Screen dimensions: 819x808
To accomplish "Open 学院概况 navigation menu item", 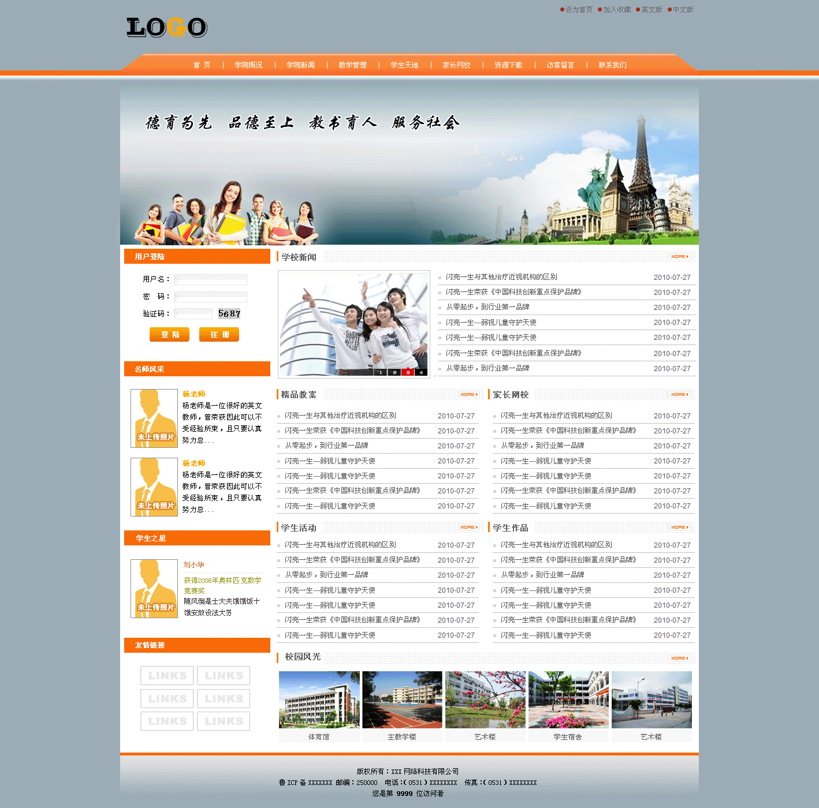I will pyautogui.click(x=248, y=65).
